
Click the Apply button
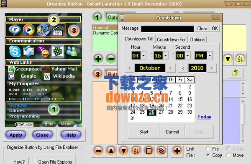point(16,135)
